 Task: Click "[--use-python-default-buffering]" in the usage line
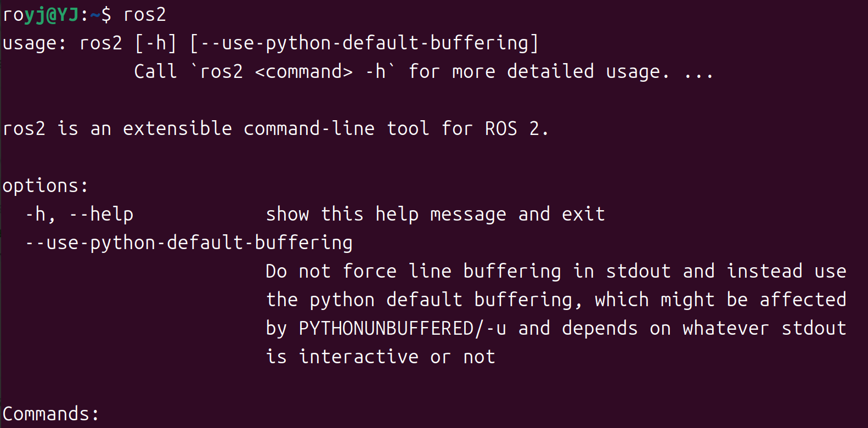[364, 43]
